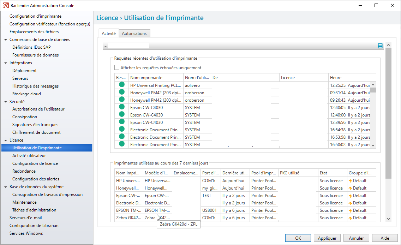Collapse the Licence tree node arrow
401x245 pixels.
pyautogui.click(x=6, y=141)
